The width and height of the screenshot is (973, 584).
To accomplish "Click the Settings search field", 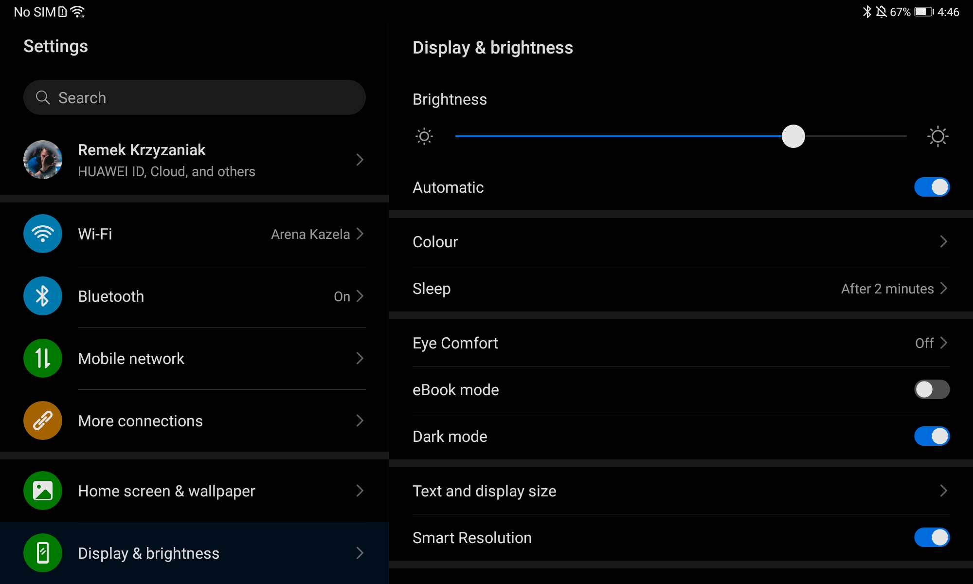I will pos(195,97).
